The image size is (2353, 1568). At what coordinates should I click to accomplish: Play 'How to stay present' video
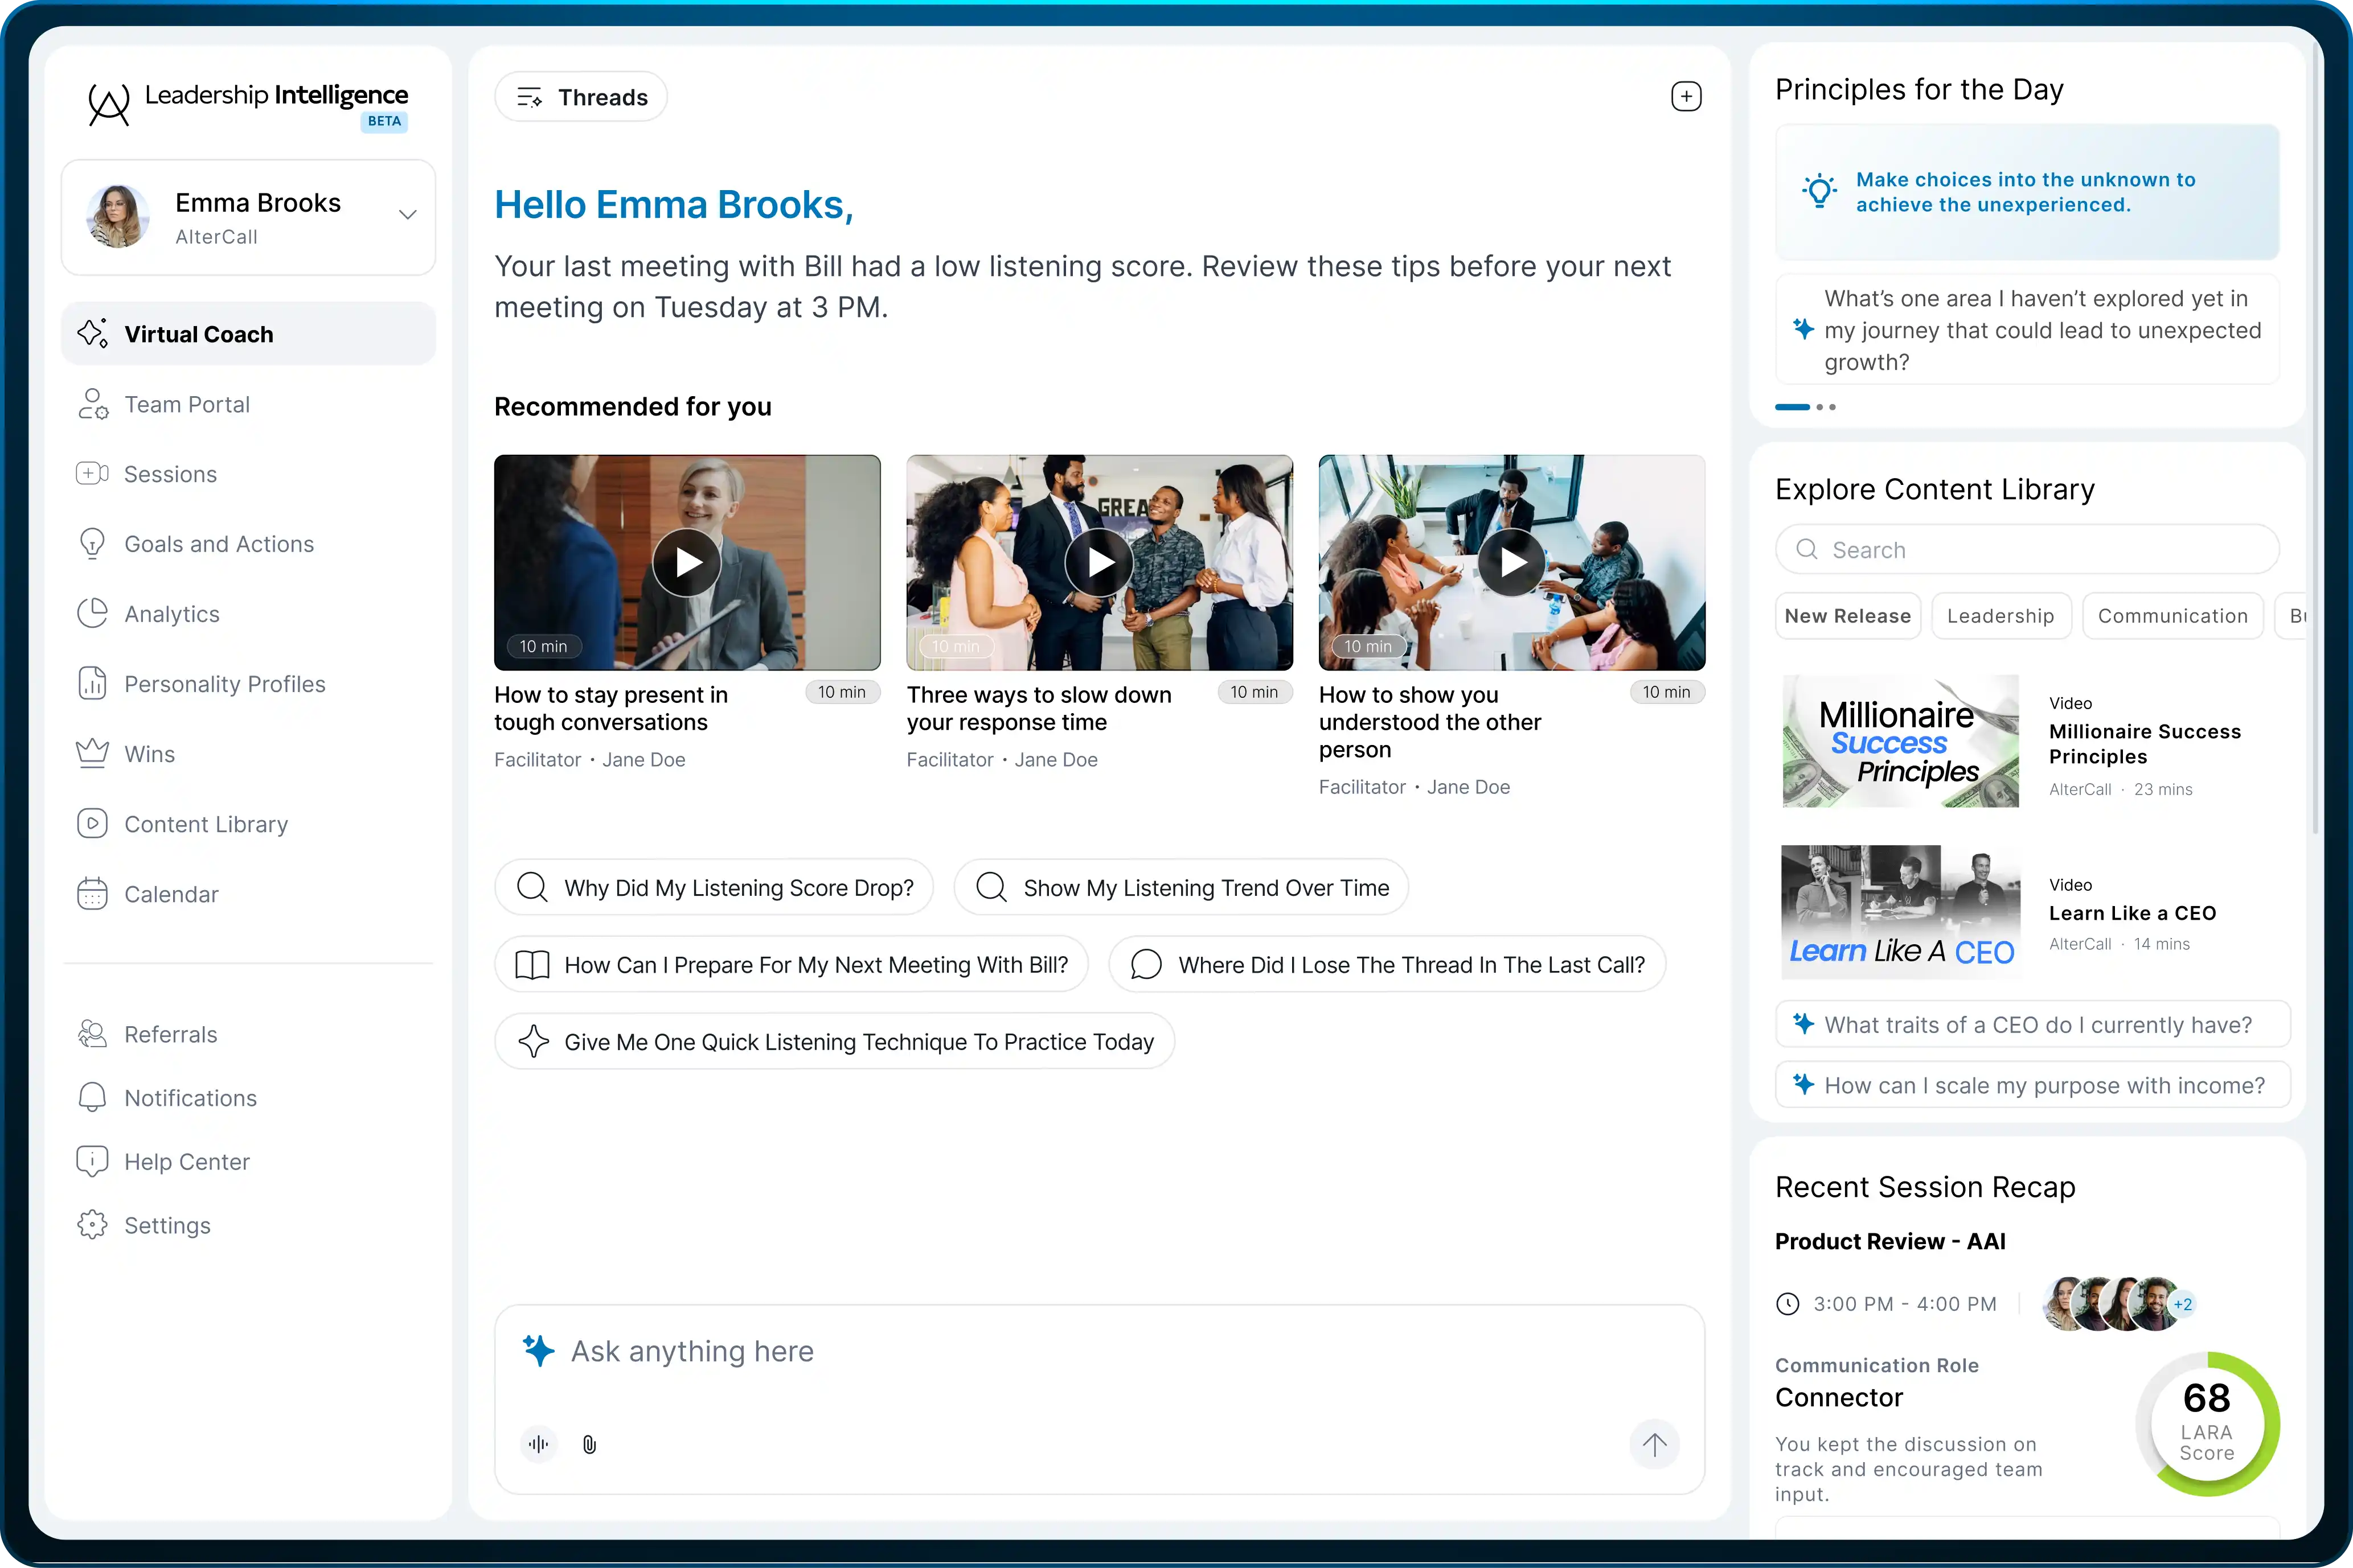point(687,563)
